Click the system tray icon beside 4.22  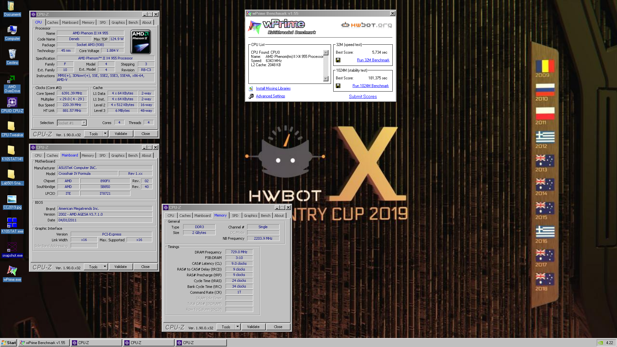coord(600,343)
